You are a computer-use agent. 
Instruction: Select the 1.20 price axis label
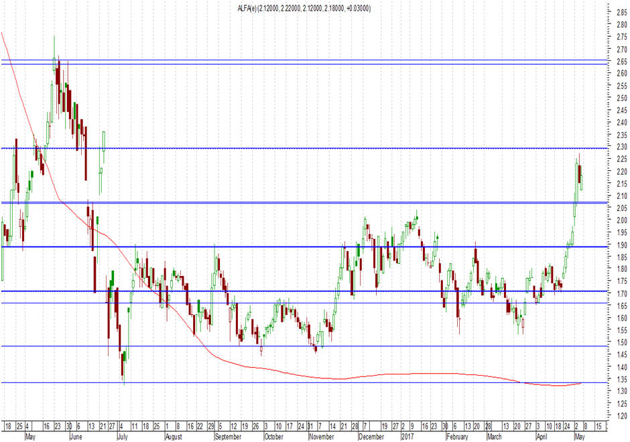click(x=621, y=416)
